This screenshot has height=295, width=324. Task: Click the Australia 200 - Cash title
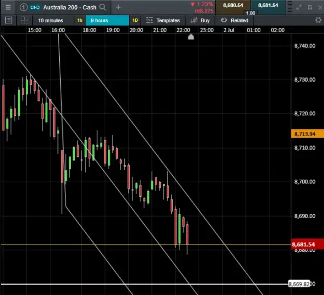click(x=69, y=7)
